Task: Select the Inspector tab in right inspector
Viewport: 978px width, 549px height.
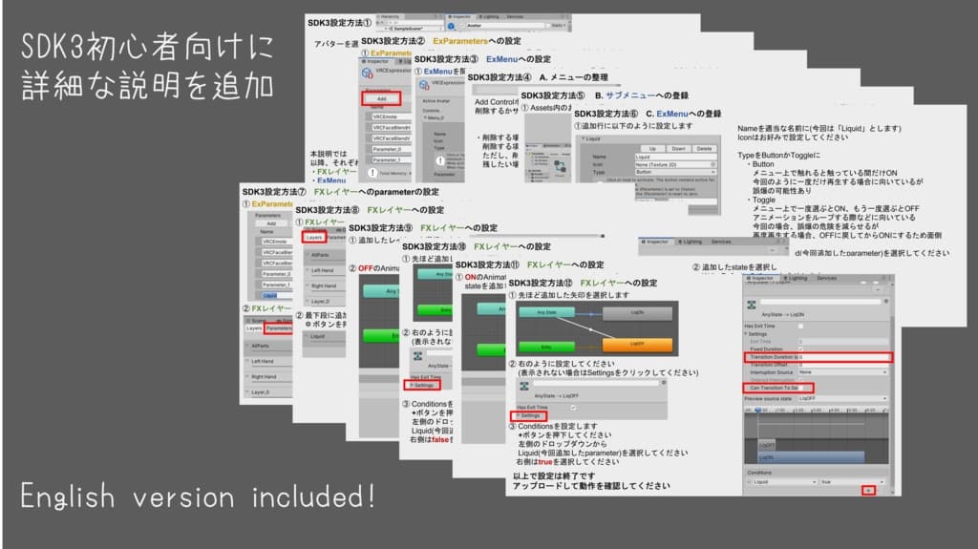Action: pyautogui.click(x=759, y=278)
